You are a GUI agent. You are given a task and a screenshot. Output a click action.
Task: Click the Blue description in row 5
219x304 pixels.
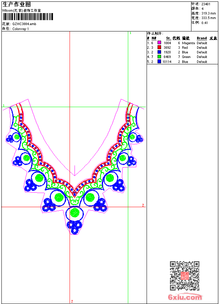tap(185, 62)
